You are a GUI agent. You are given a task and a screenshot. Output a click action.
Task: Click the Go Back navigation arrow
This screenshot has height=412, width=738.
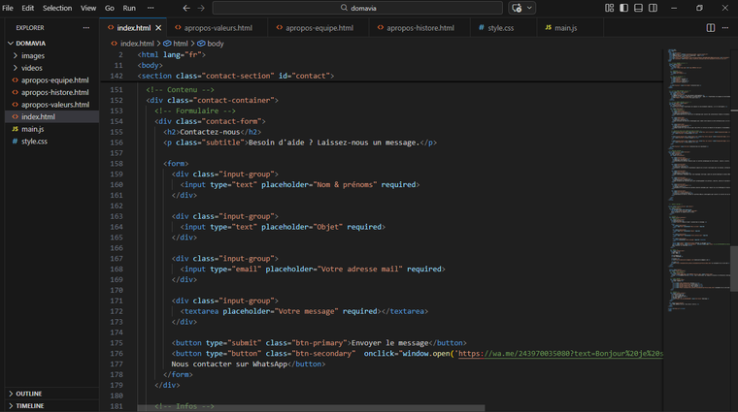[x=186, y=8]
